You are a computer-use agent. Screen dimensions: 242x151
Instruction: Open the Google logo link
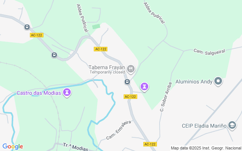tap(12, 146)
